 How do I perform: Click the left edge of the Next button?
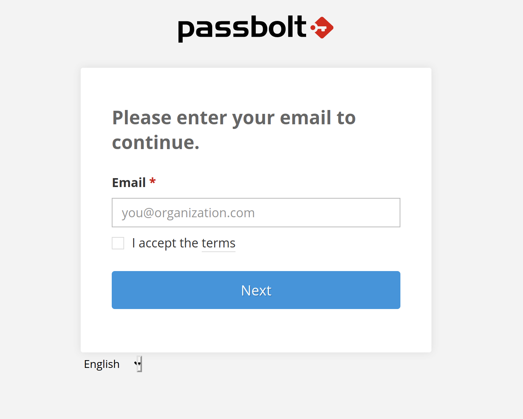point(116,290)
